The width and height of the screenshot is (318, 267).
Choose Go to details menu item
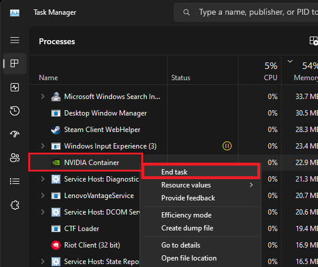click(201, 245)
